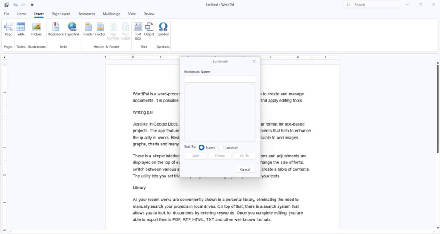Close the Bookmark dialog with X
This screenshot has height=234, width=440.
[254, 61]
